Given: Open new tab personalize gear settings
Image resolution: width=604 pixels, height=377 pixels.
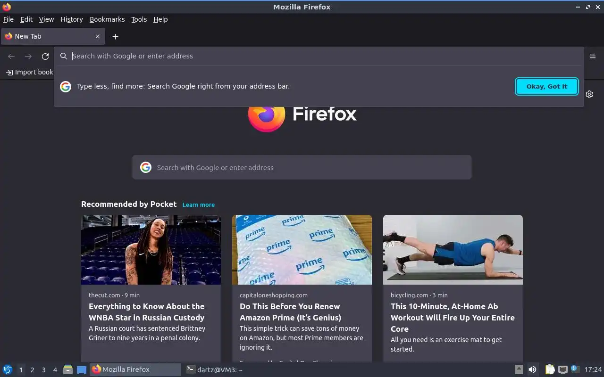Looking at the screenshot, I should pos(589,94).
